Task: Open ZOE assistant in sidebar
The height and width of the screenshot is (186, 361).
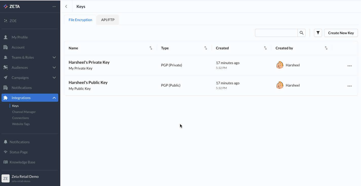Action: tap(13, 21)
